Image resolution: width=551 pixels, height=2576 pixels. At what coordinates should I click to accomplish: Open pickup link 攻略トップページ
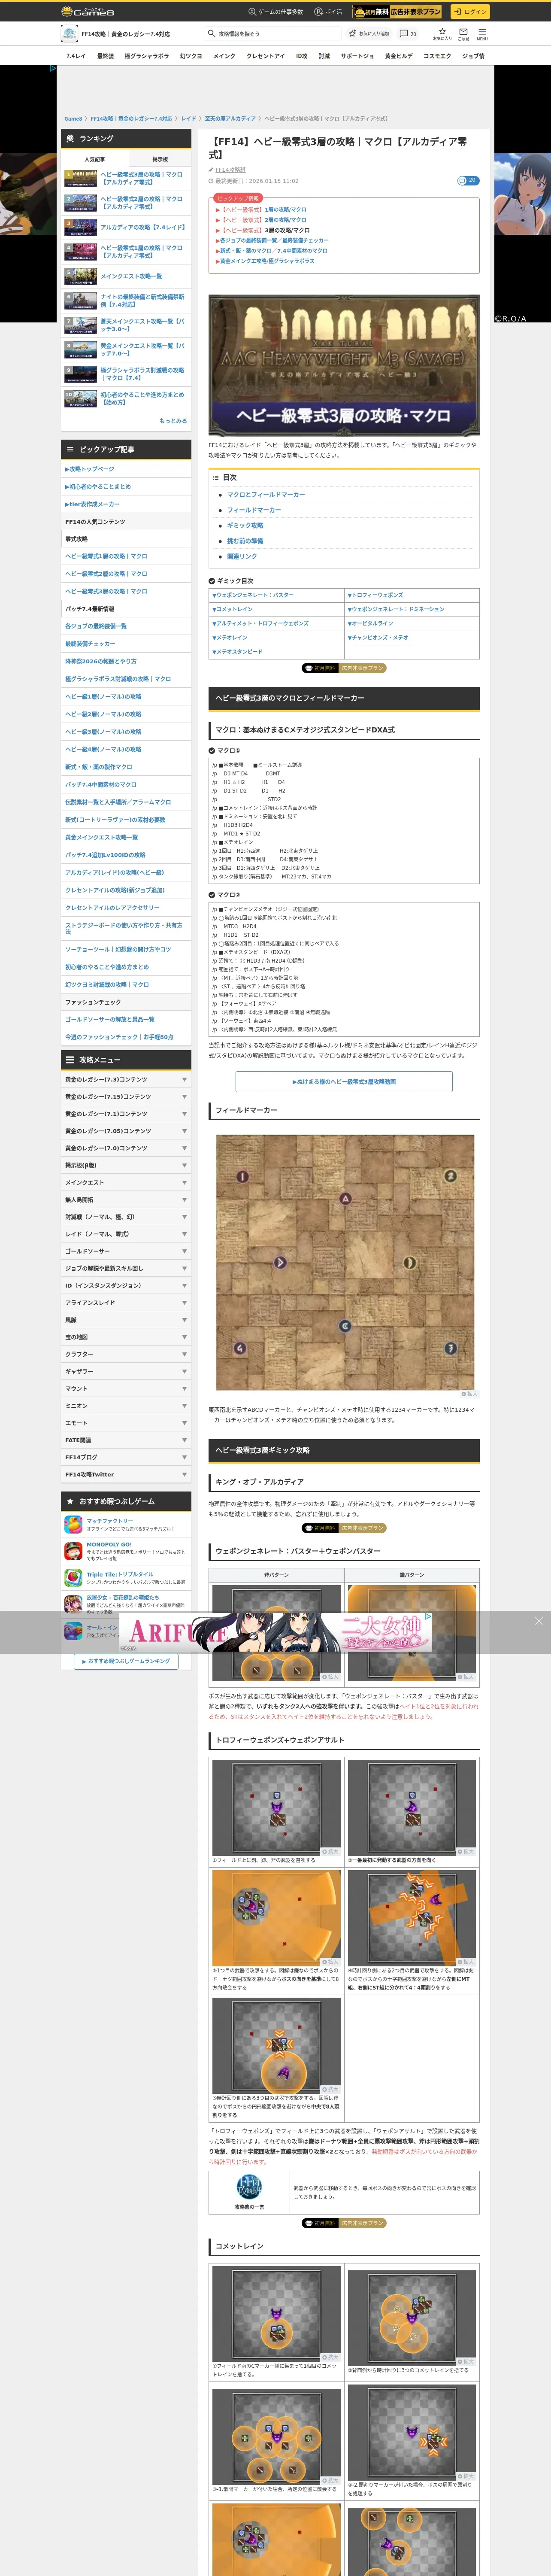[x=126, y=469]
